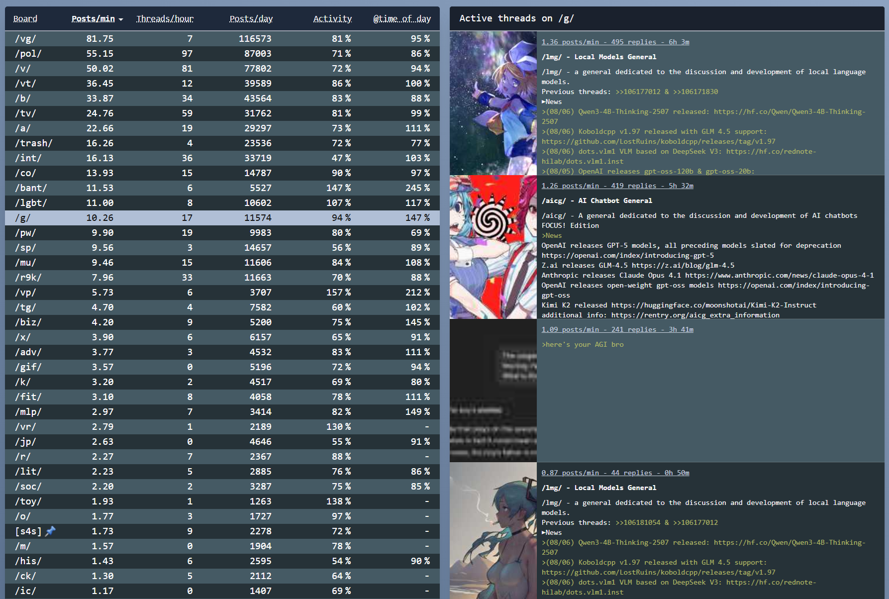Select the [s4s] board row
The height and width of the screenshot is (599, 889).
tap(222, 531)
